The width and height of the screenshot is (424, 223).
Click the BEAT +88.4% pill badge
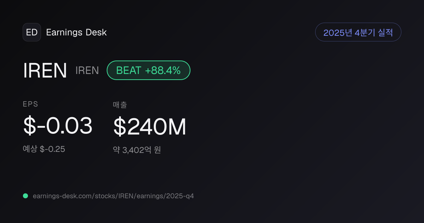[149, 70]
